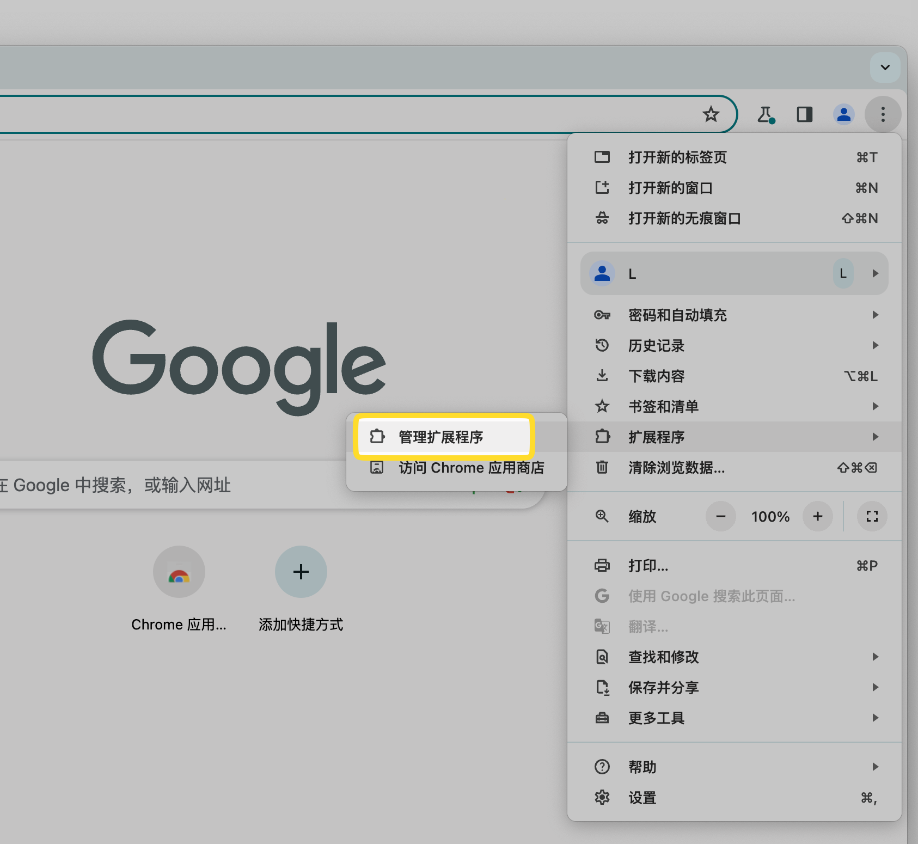Click the magnifier icon beside 缩放
The width and height of the screenshot is (918, 844).
[602, 516]
